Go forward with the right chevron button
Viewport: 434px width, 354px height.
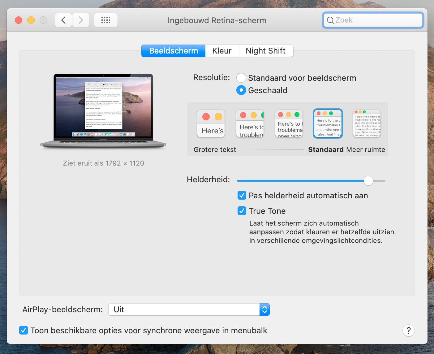point(81,20)
